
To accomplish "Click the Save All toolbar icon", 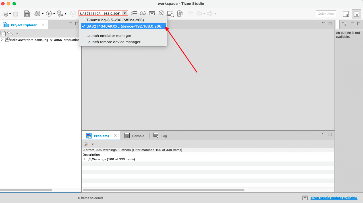I will pos(16,13).
